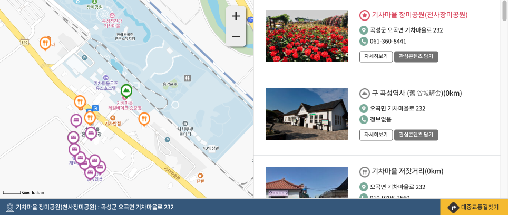Click the red roses thumbnail image
Image resolution: width=508 pixels, height=215 pixels.
pyautogui.click(x=307, y=36)
